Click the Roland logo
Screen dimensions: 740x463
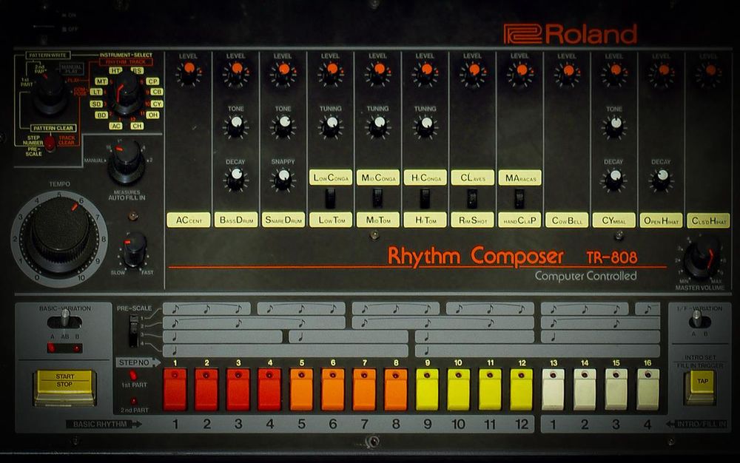[x=570, y=35]
